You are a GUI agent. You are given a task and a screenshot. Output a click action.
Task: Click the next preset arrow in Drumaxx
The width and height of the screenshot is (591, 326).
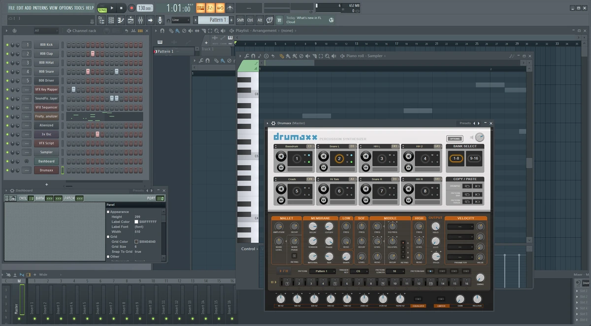478,123
